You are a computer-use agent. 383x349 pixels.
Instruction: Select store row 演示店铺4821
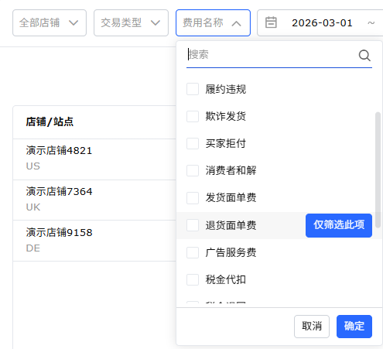(59, 150)
